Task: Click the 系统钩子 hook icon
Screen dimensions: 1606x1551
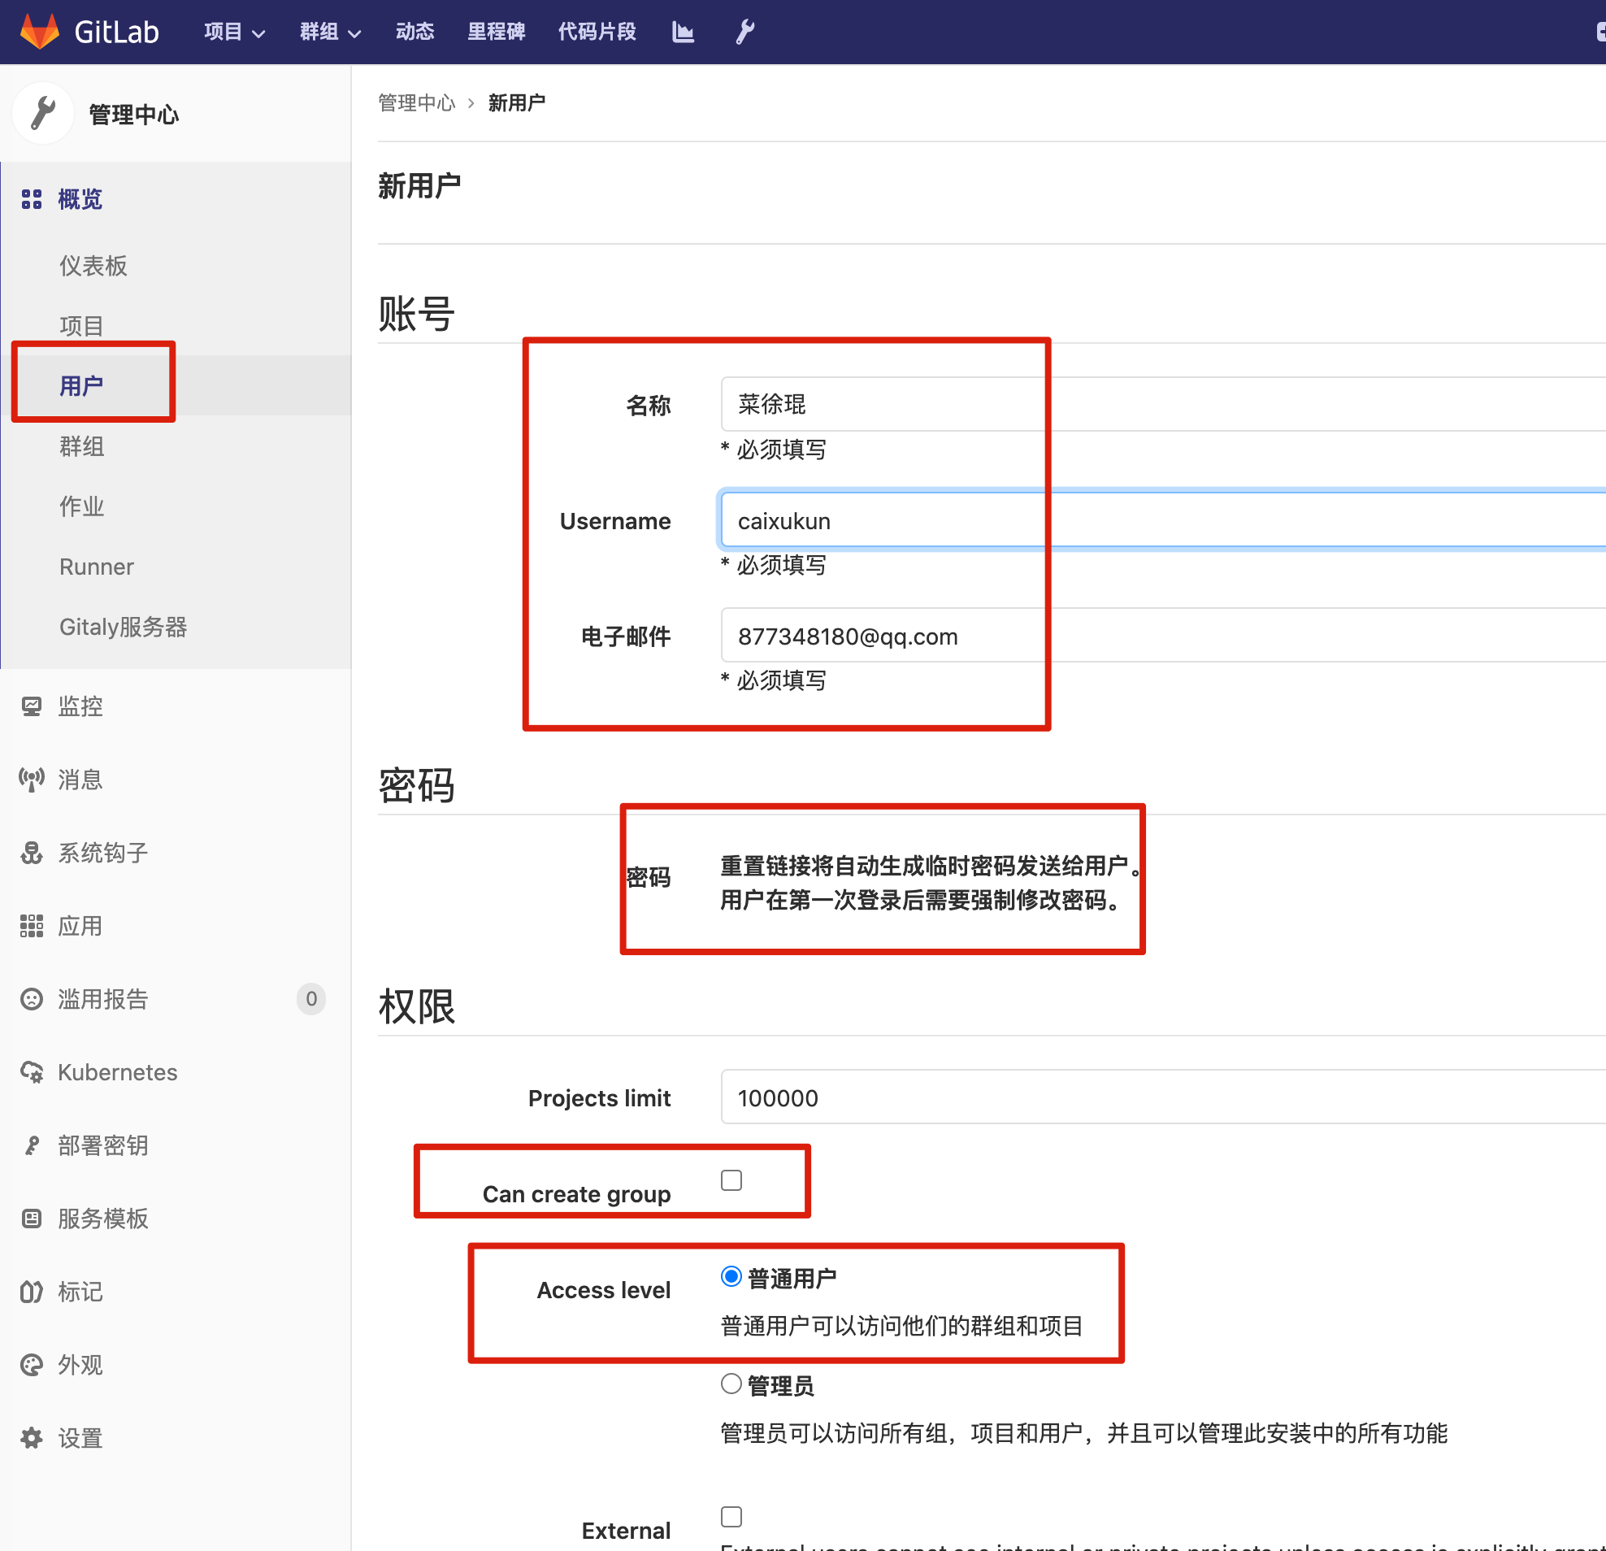Action: (31, 853)
